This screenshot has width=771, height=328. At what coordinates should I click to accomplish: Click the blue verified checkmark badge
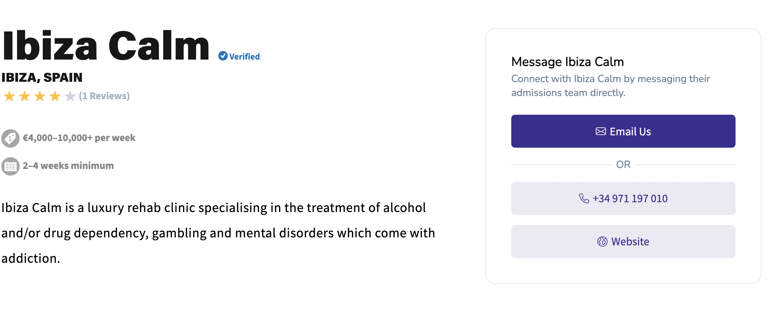pos(223,56)
